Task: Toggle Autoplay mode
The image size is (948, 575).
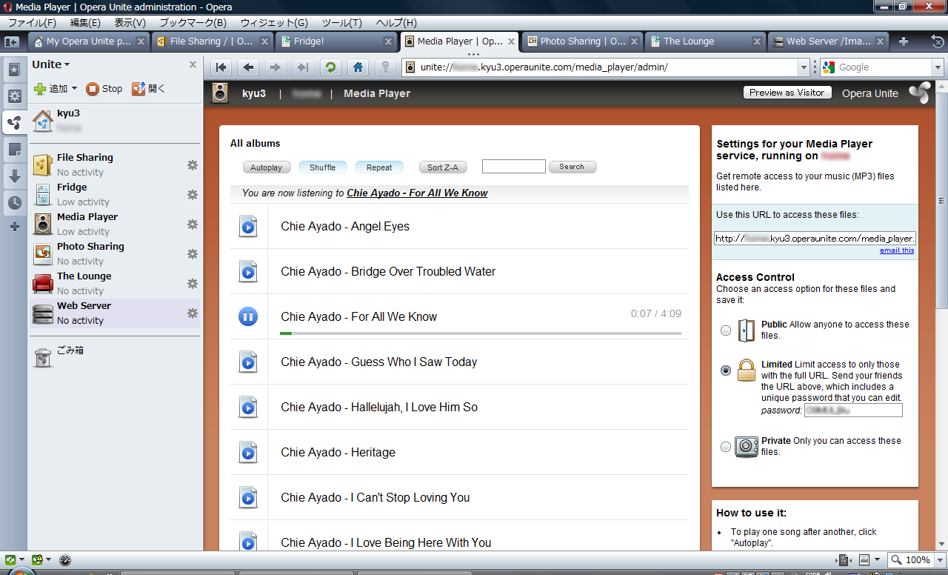Action: pyautogui.click(x=267, y=167)
